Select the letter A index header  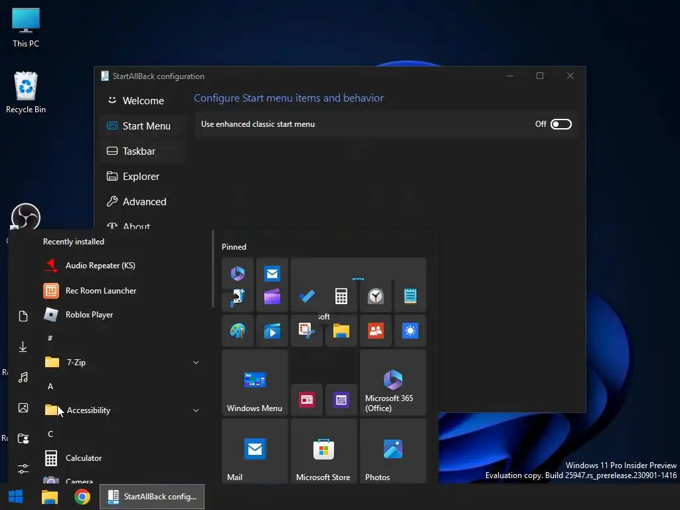(x=50, y=386)
